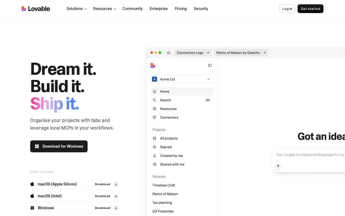The width and height of the screenshot is (345, 216).
Task: Click the Get started button
Action: coord(310,9)
